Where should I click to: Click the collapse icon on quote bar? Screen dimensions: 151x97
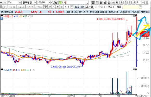pyautogui.click(x=148, y=12)
